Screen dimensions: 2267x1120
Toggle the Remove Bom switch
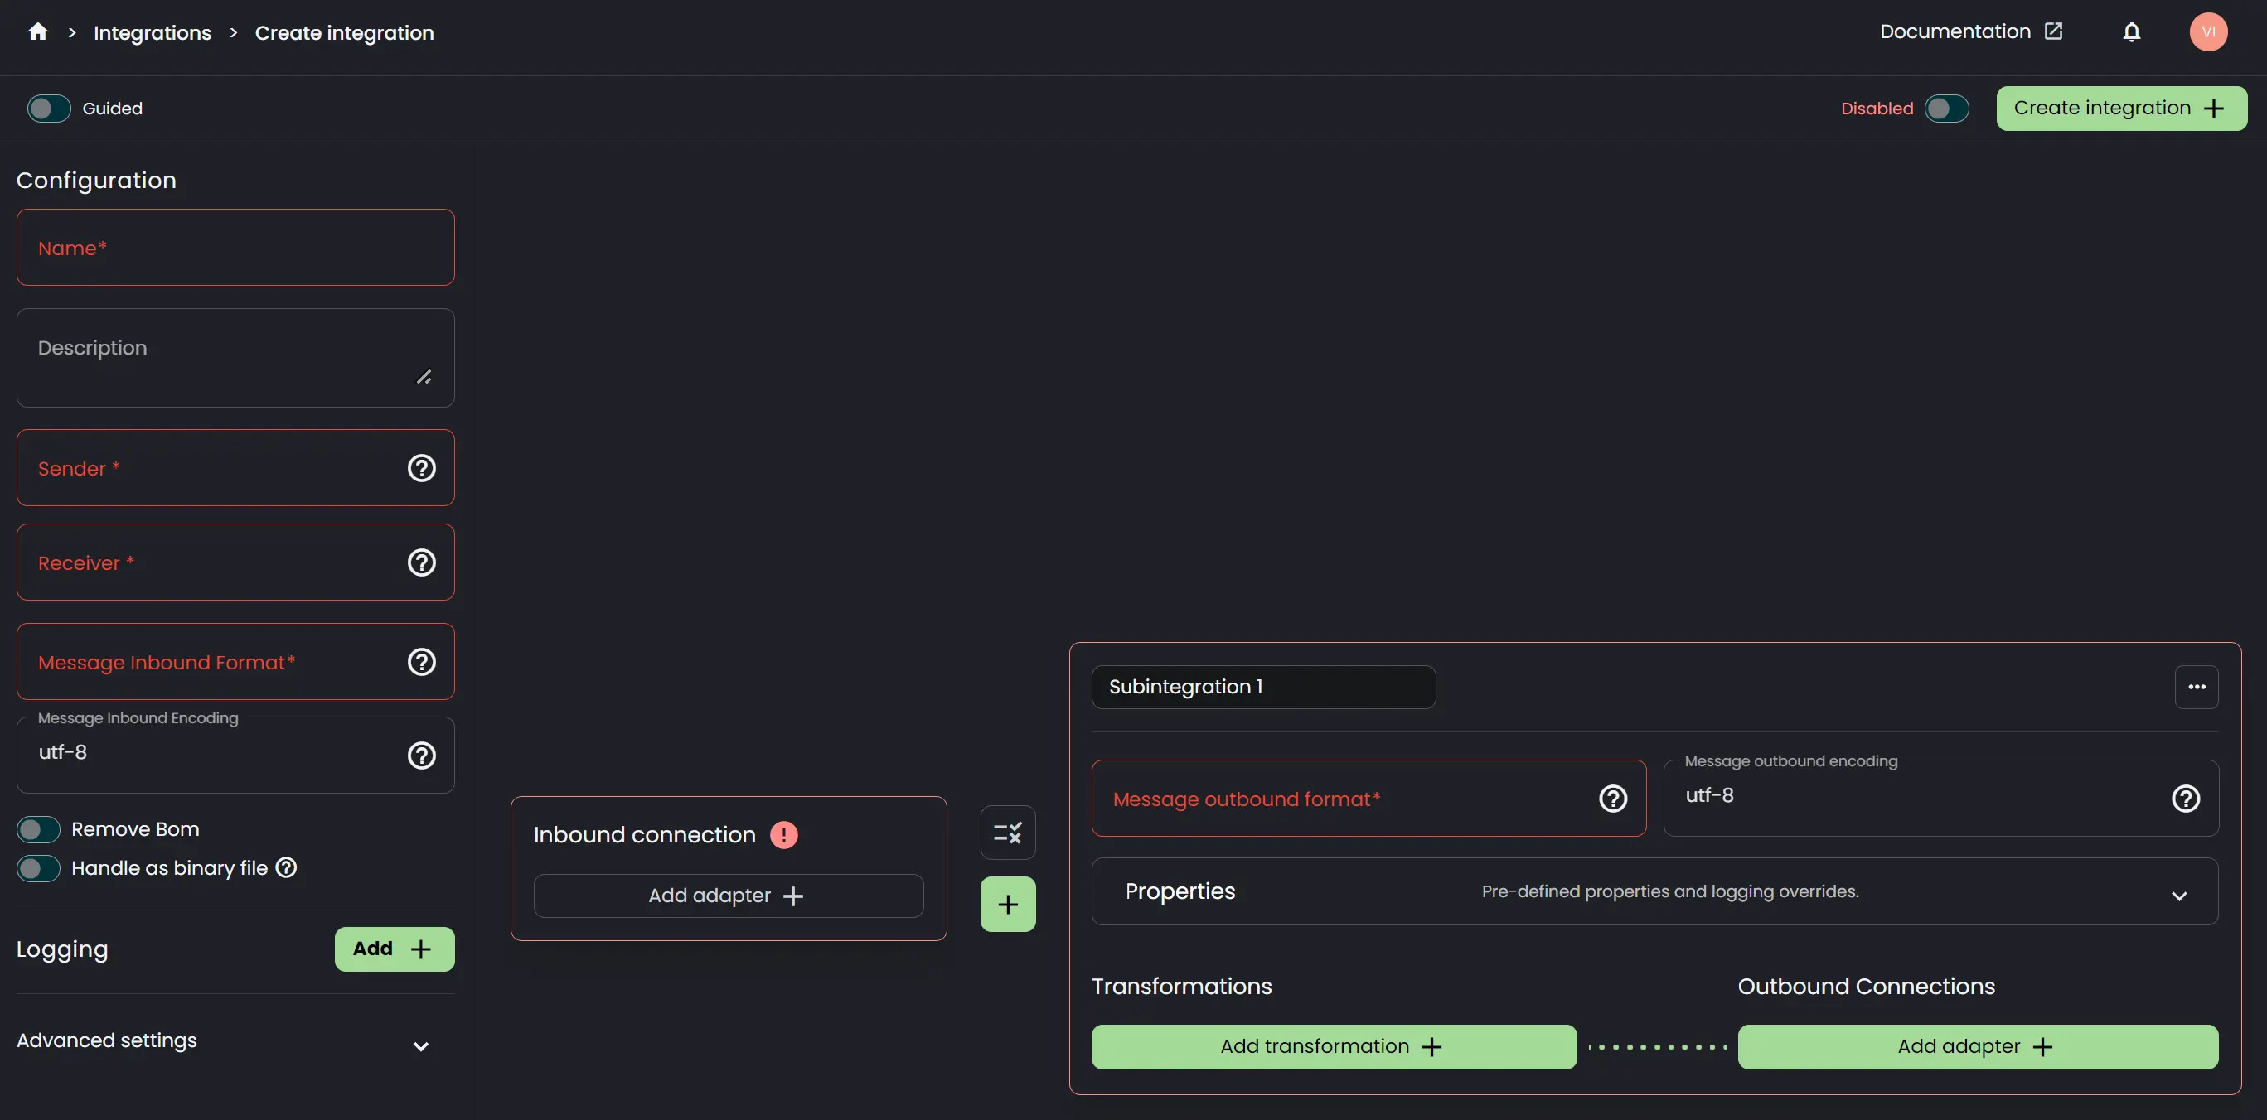click(37, 828)
